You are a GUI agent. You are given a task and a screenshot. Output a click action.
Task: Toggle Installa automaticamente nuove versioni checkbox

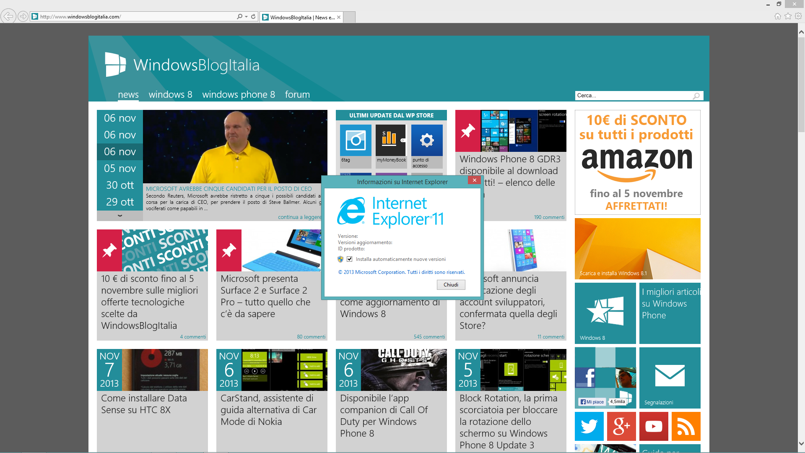pyautogui.click(x=349, y=259)
